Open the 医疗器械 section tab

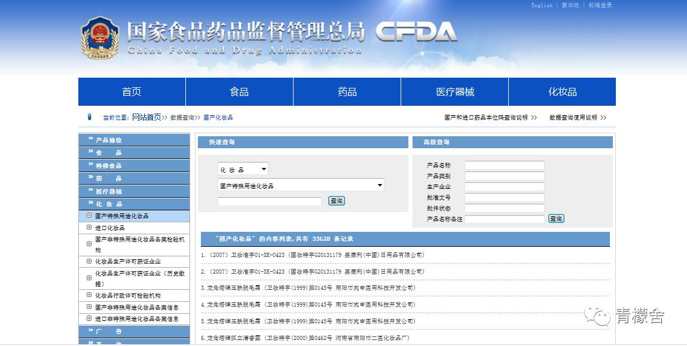point(454,91)
